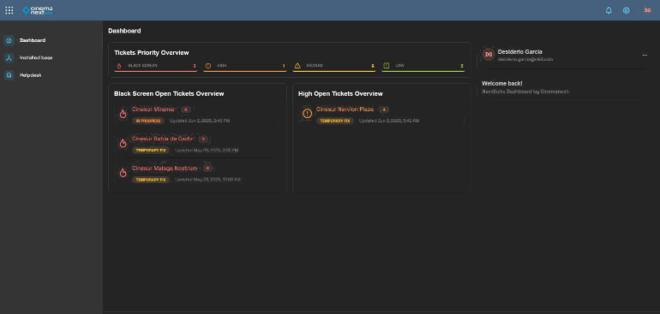Viewport: 660px width, 314px height.
Task: Open settings via the gear icon
Action: pos(627,10)
